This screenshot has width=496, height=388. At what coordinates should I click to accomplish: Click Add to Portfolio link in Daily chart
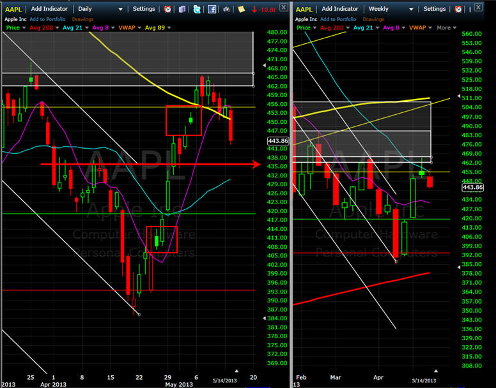(47, 19)
